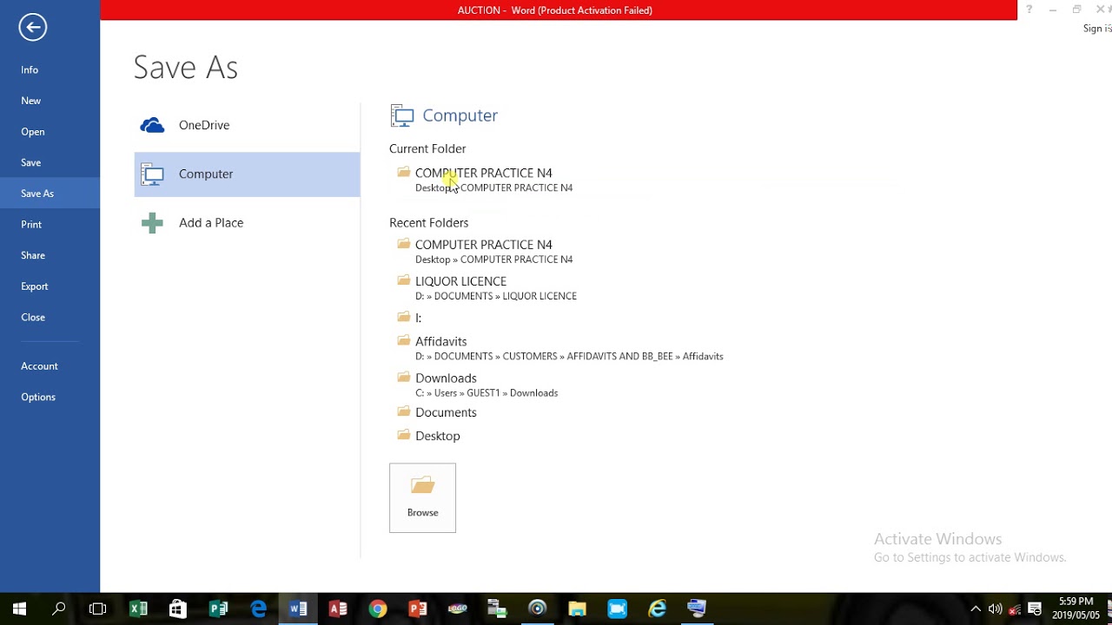
Task: Open Microsoft Edge from taskbar
Action: [x=258, y=609]
